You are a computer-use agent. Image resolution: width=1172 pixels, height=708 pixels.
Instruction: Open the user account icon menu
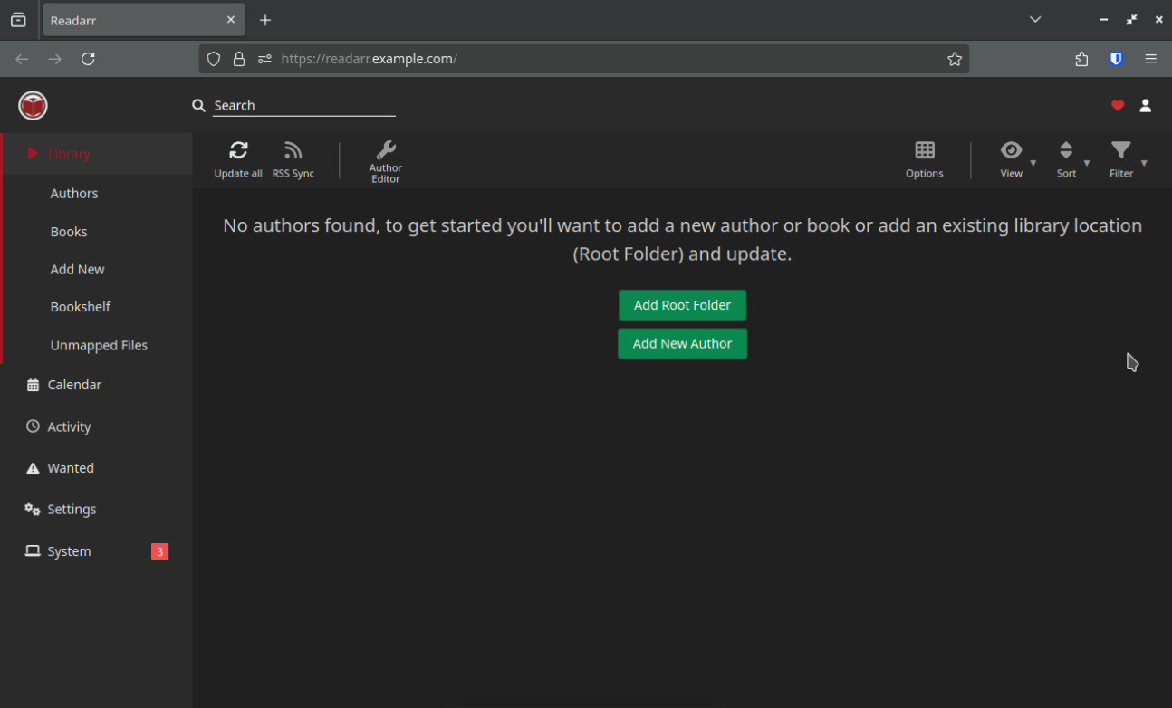[1145, 106]
